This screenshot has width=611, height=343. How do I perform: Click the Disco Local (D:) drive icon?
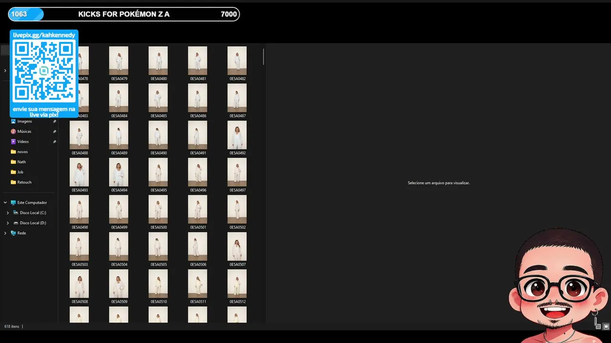(16, 223)
